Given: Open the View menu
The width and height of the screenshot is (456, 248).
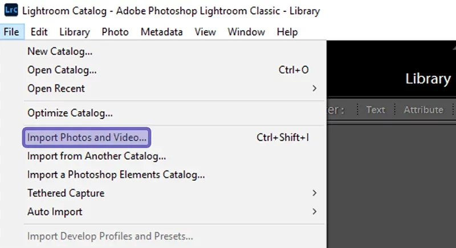Looking at the screenshot, I should (x=205, y=32).
